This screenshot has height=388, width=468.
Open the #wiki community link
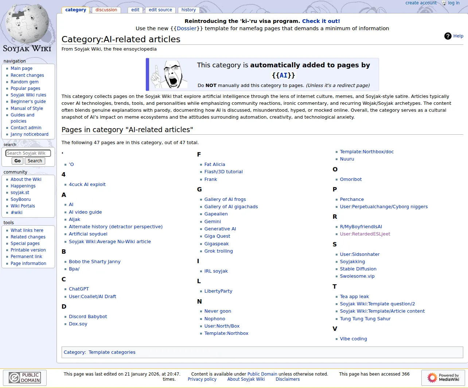16,213
